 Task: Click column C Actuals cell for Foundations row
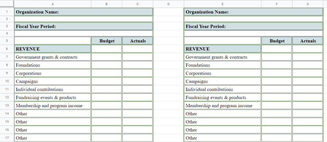coord(138,65)
